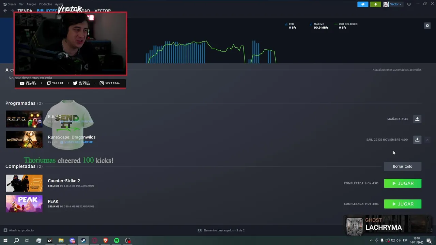The image size is (436, 245).
Task: Switch to the VECTOR profile tab
Action: click(x=103, y=11)
